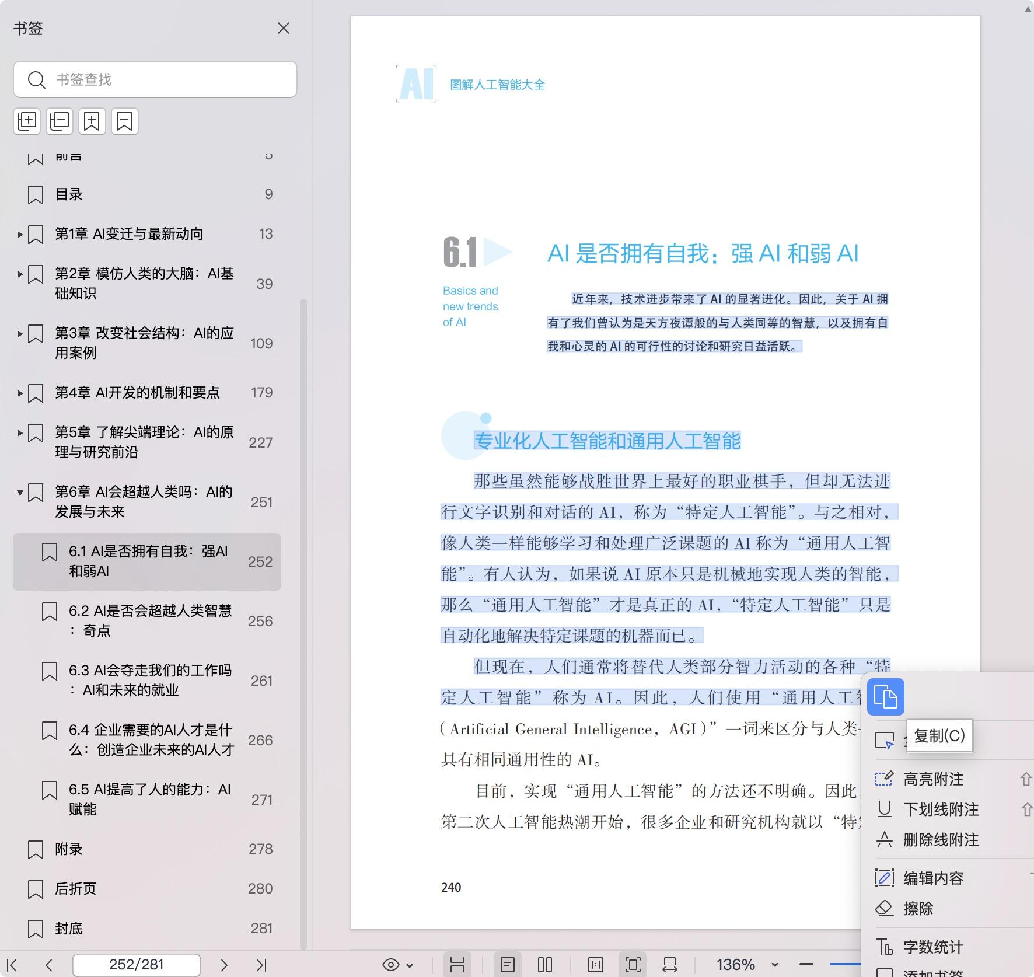The image size is (1034, 977).
Task: Toggle fit-to-page display mode
Action: click(x=633, y=965)
